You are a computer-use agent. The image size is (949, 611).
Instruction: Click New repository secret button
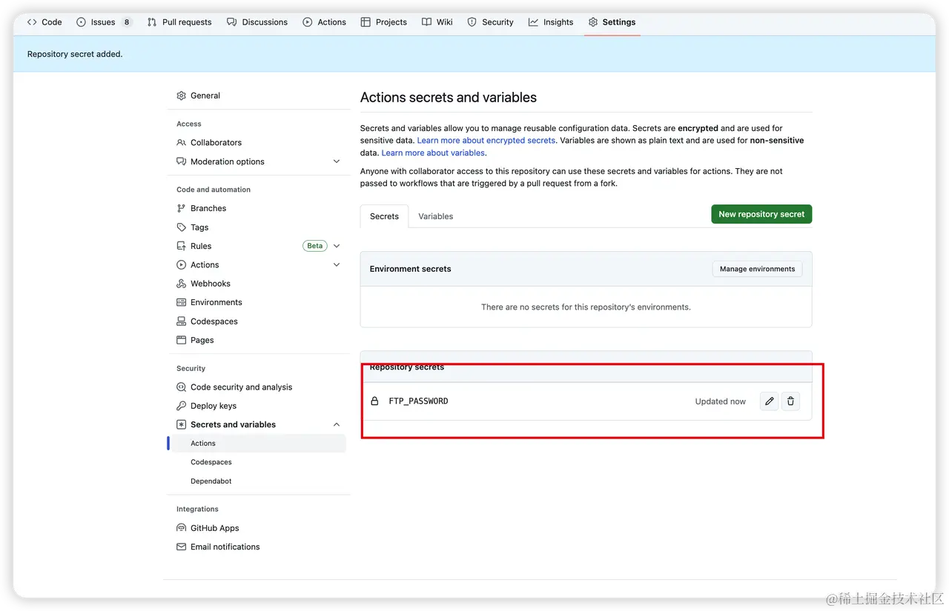(761, 214)
